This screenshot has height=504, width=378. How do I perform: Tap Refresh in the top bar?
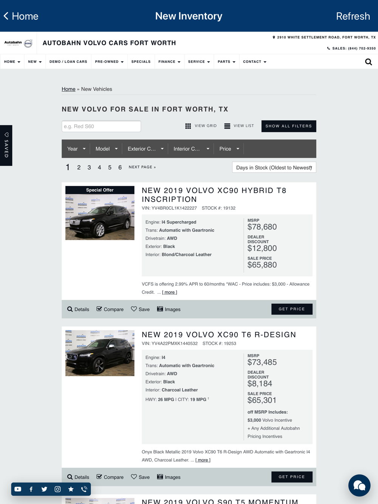(353, 16)
